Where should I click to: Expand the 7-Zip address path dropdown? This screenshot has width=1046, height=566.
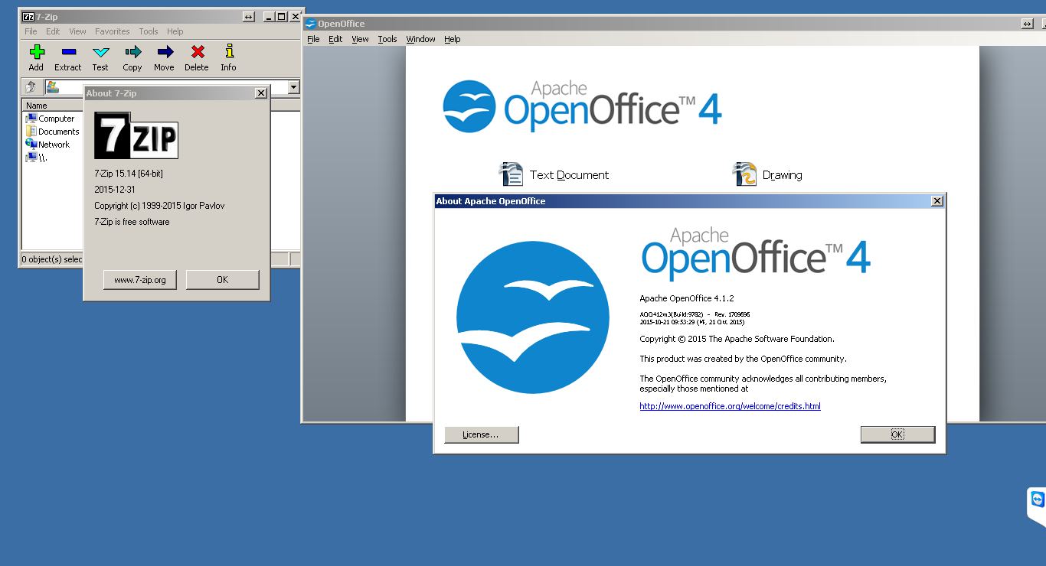click(x=293, y=87)
